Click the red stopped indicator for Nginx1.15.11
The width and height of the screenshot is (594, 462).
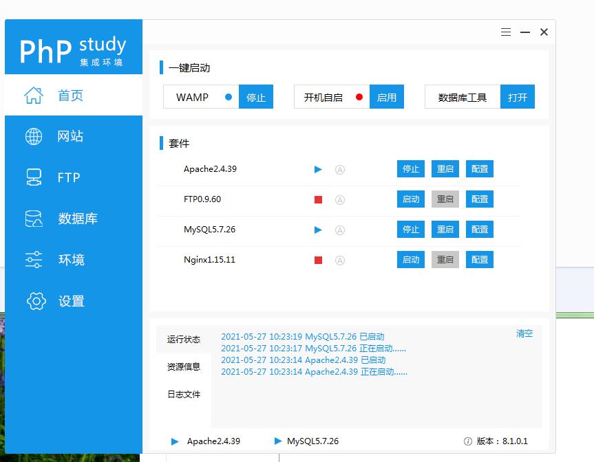tap(318, 261)
